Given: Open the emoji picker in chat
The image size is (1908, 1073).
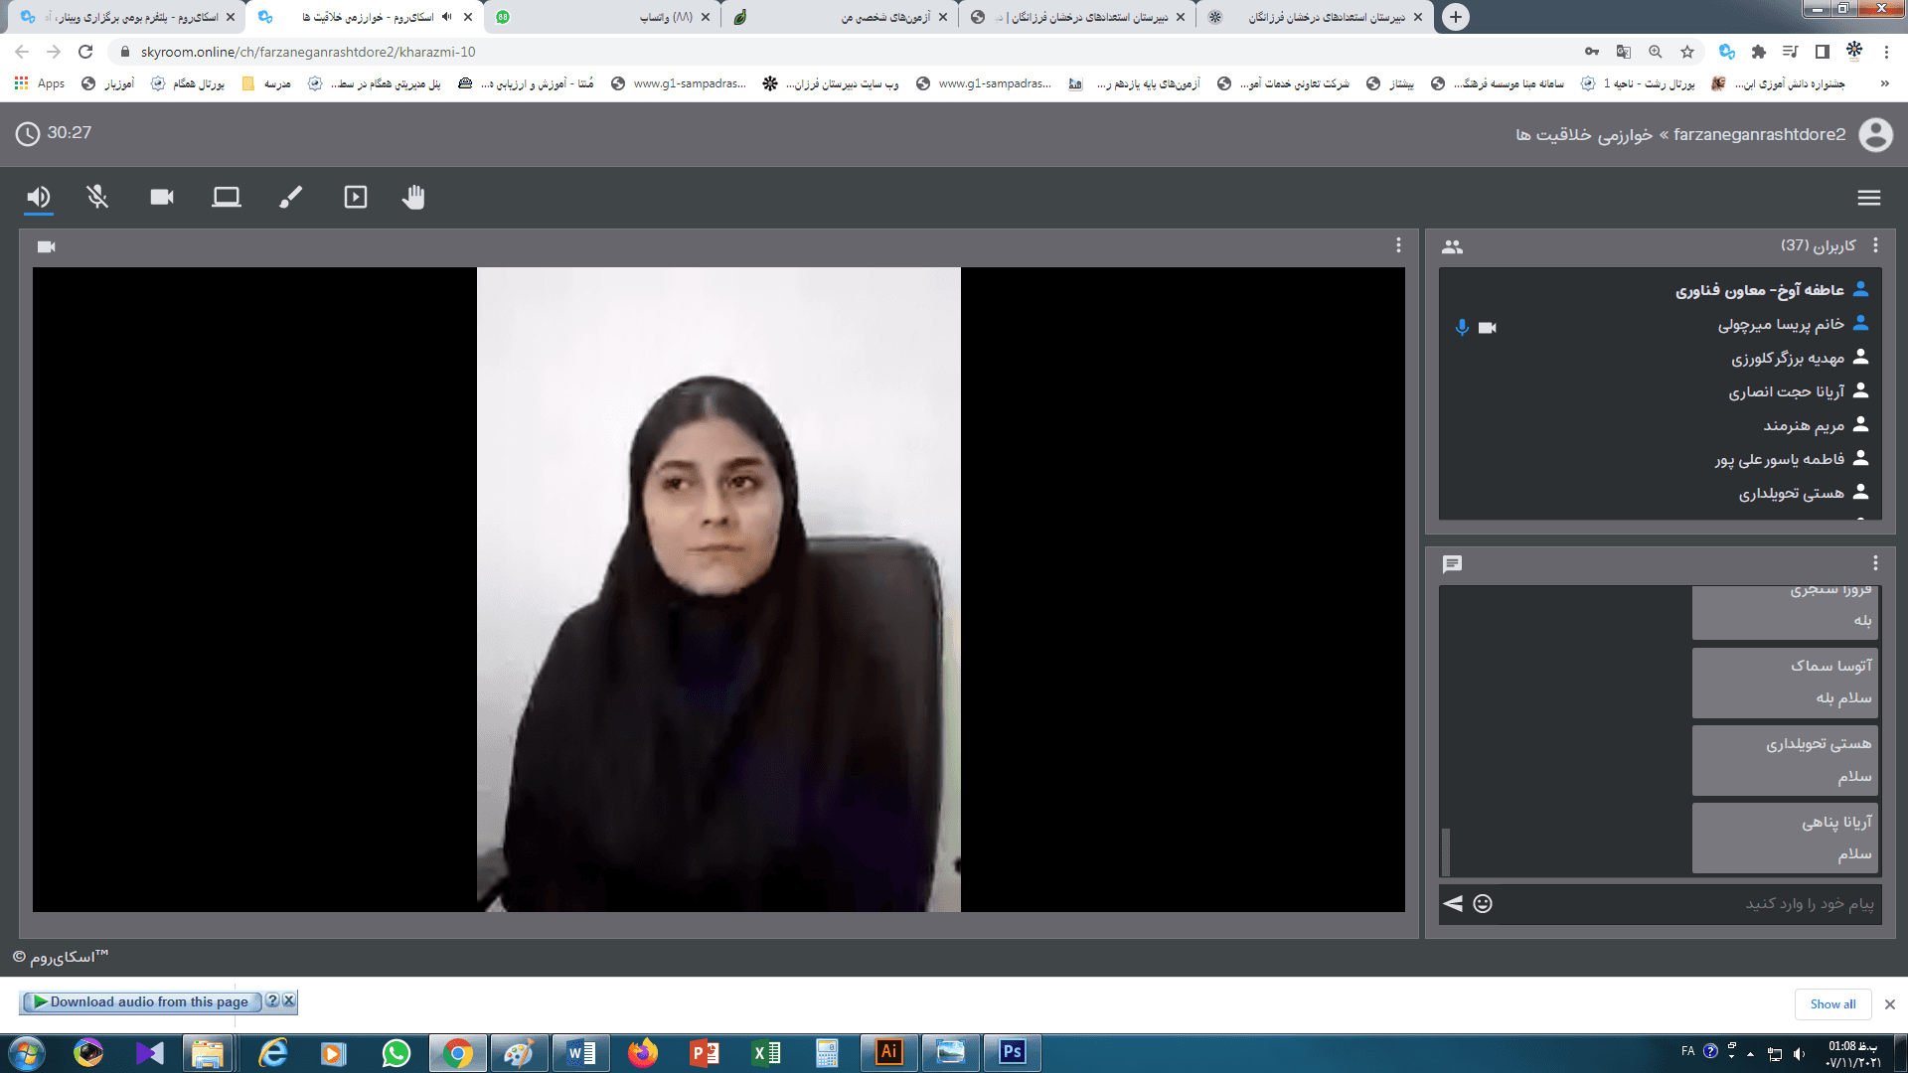Looking at the screenshot, I should pyautogui.click(x=1483, y=903).
